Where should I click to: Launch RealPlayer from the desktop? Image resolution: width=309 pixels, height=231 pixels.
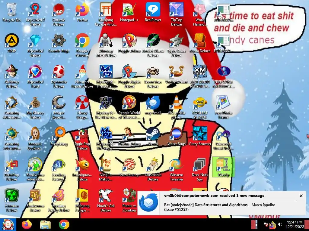click(x=153, y=12)
